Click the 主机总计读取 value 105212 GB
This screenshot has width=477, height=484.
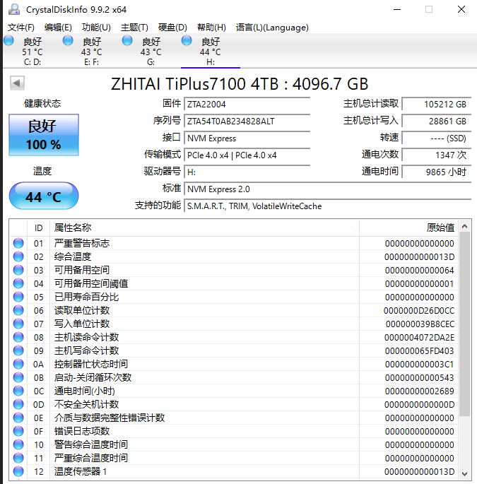pyautogui.click(x=437, y=105)
